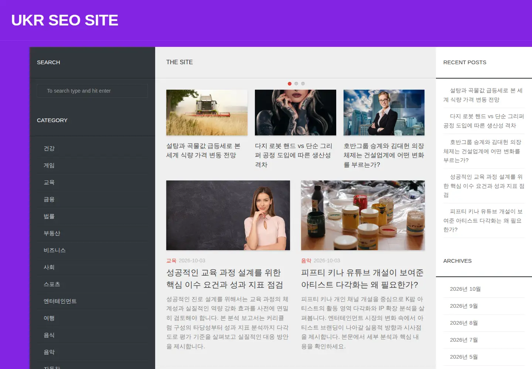The width and height of the screenshot is (532, 369).
Task: Open the 법률 category
Action: [x=49, y=216]
